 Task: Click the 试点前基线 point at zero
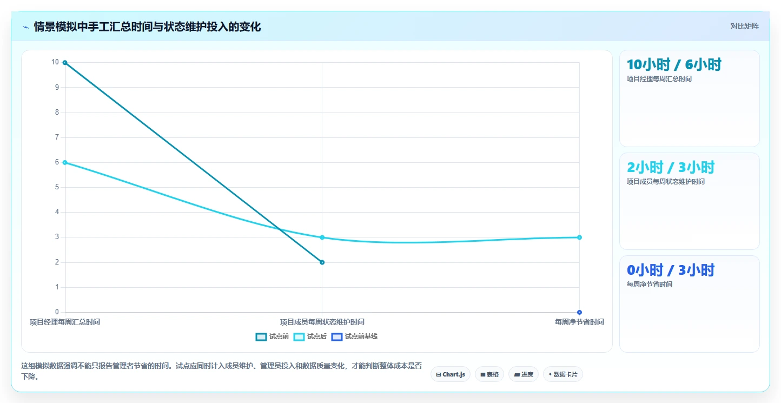pos(579,312)
